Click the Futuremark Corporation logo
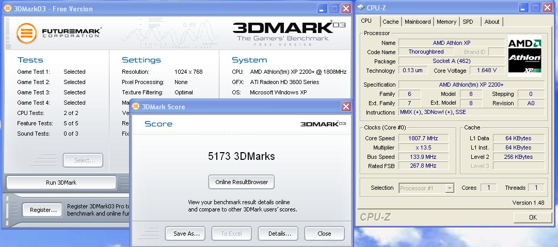Viewport: 558px width, 247px height. (x=59, y=33)
